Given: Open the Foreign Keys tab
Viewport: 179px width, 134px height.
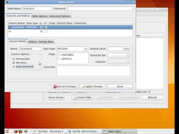Looking at the screenshot, I should coord(46,42).
